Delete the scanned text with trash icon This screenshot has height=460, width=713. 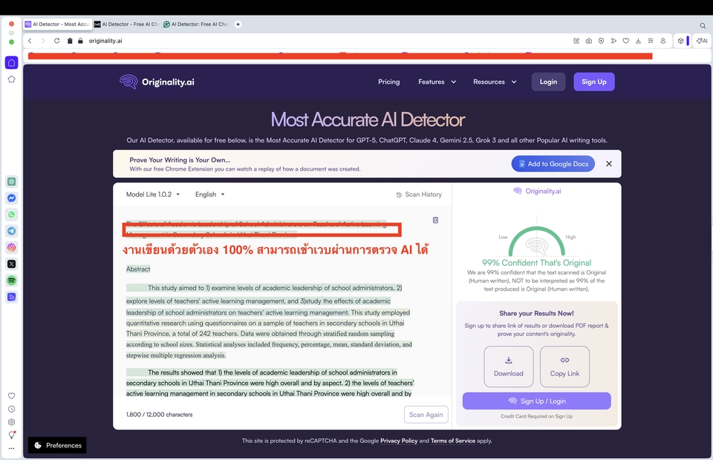(x=435, y=220)
